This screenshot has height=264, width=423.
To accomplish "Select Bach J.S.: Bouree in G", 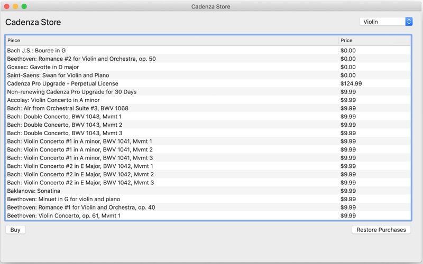I will pos(208,50).
